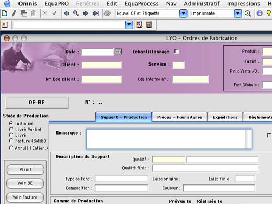Click the blue info icon
The height and width of the screenshot is (204, 272).
pyautogui.click(x=260, y=14)
